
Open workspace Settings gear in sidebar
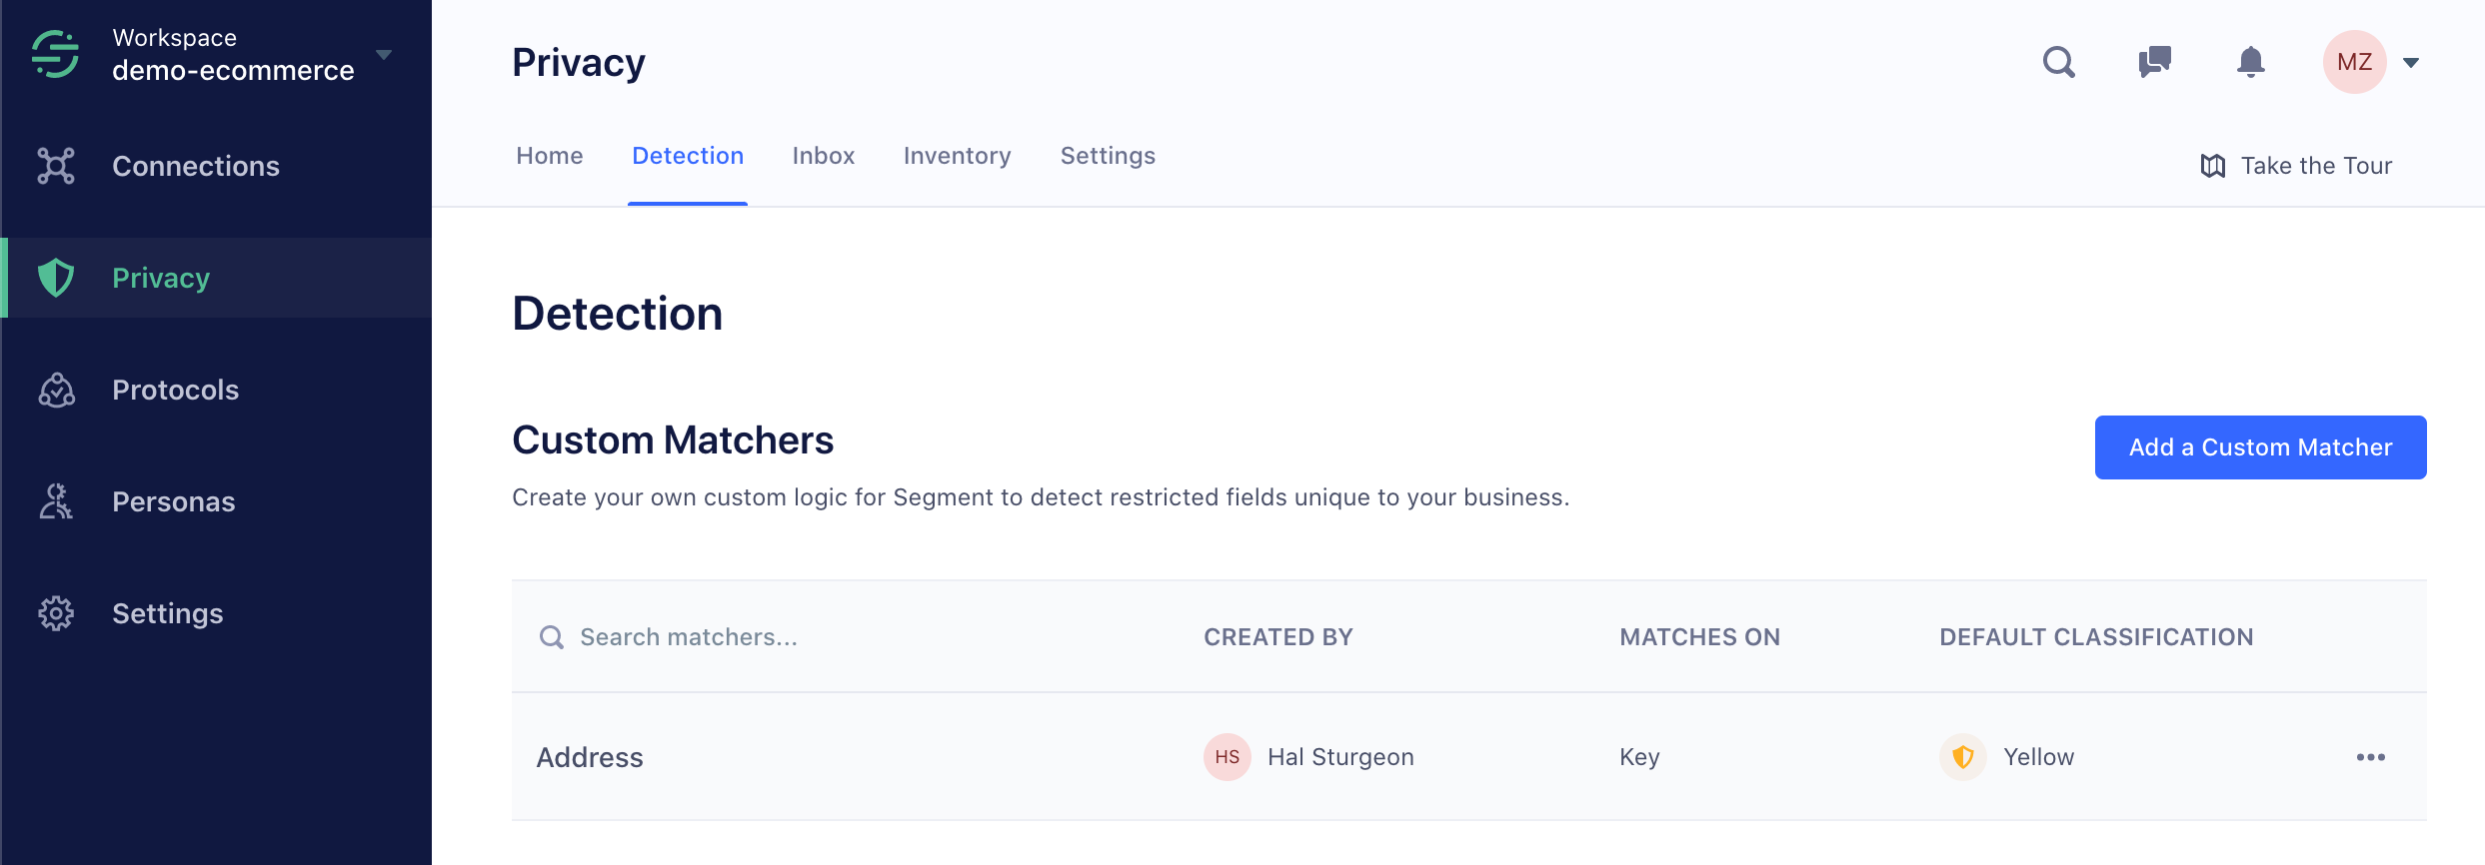pos(56,613)
